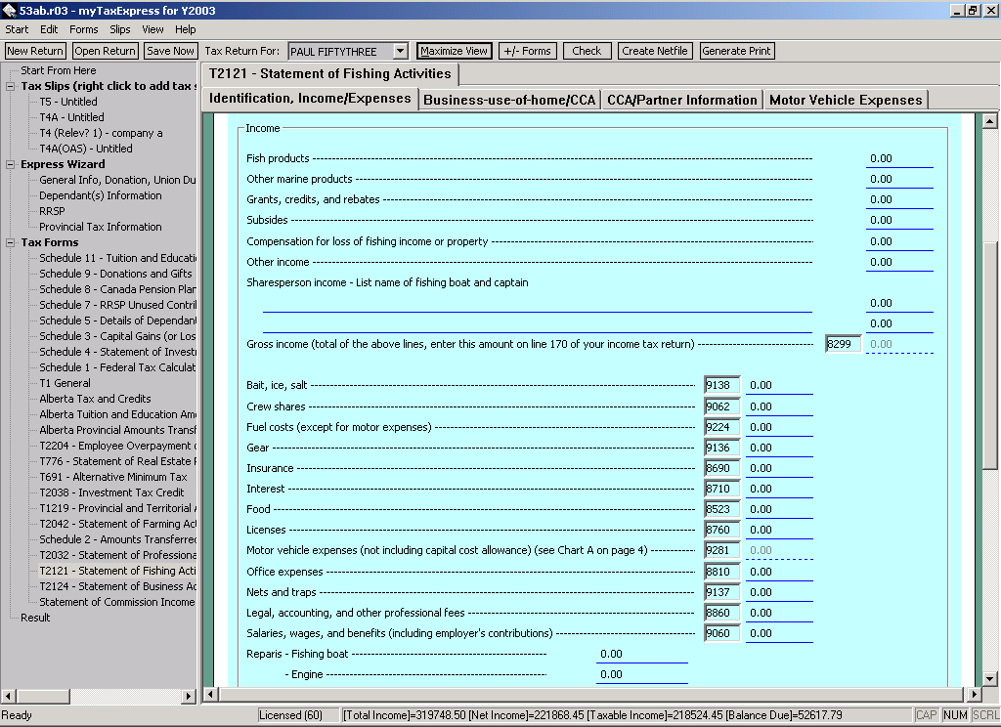The image size is (1001, 727).
Task: Click Generate Print button
Action: [736, 51]
